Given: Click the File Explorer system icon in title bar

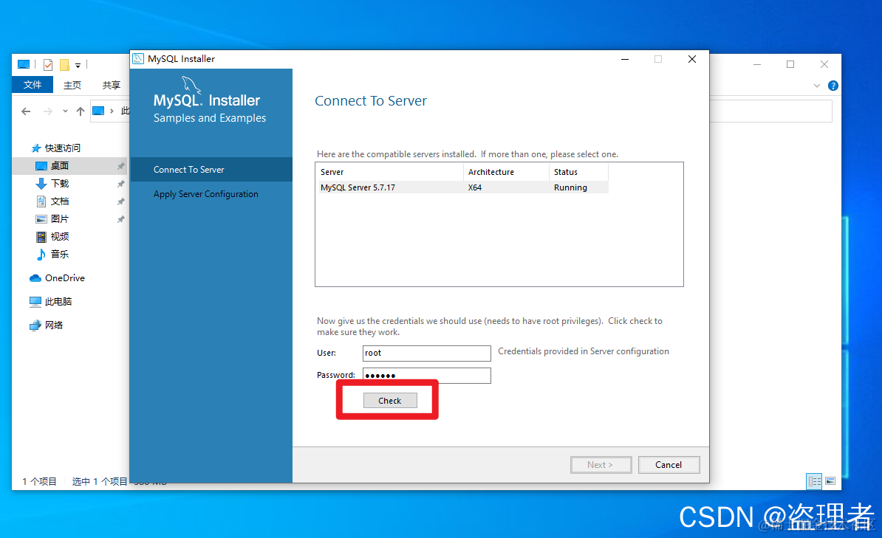Looking at the screenshot, I should tap(24, 65).
